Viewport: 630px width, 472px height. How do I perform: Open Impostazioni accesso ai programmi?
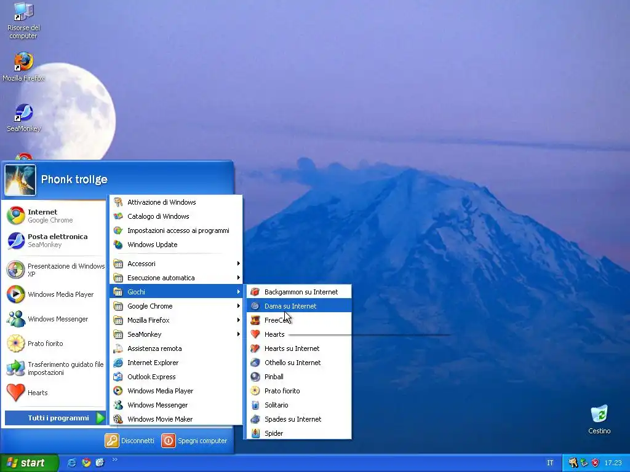pos(176,230)
